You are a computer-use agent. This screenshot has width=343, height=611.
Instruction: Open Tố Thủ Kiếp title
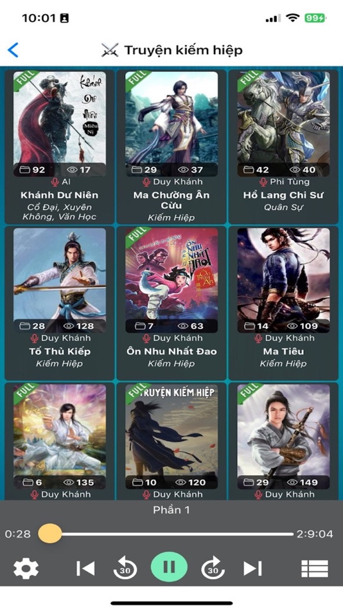[x=60, y=351]
